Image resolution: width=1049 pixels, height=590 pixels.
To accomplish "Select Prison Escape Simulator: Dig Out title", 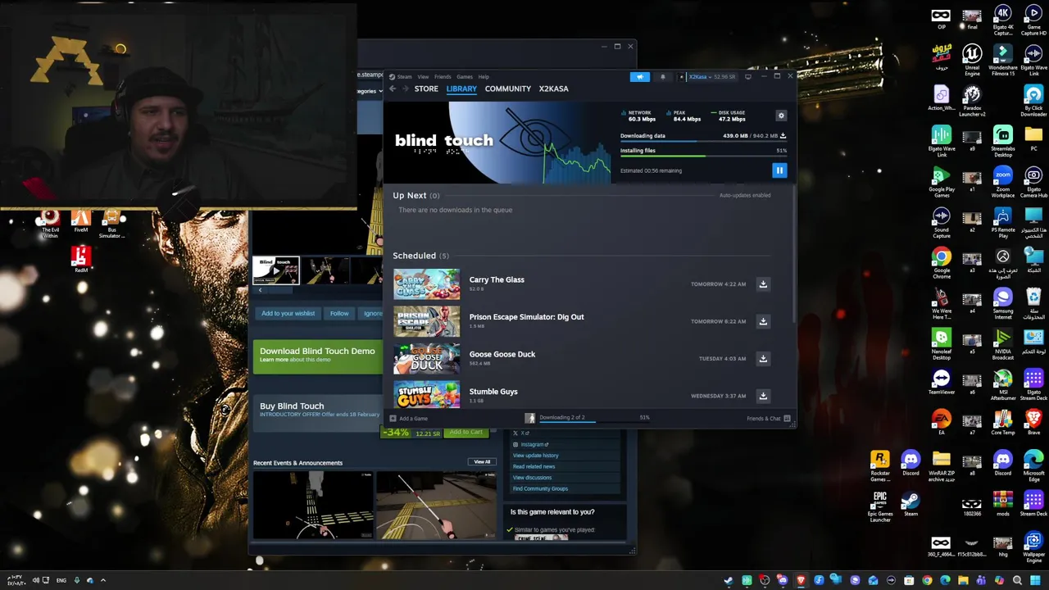I will click(x=526, y=317).
